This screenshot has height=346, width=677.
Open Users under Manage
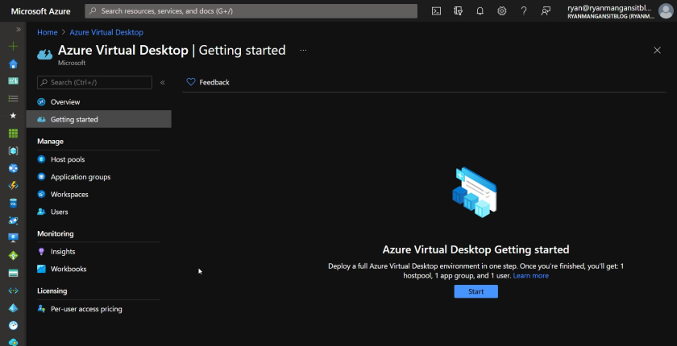pos(99,212)
